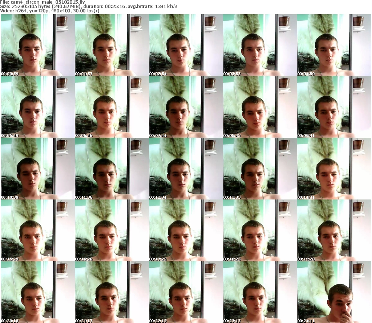This screenshot has width=372, height=323.
Task: Choose the thumbnail frame stamped 00:24:11
Action: click(x=334, y=292)
